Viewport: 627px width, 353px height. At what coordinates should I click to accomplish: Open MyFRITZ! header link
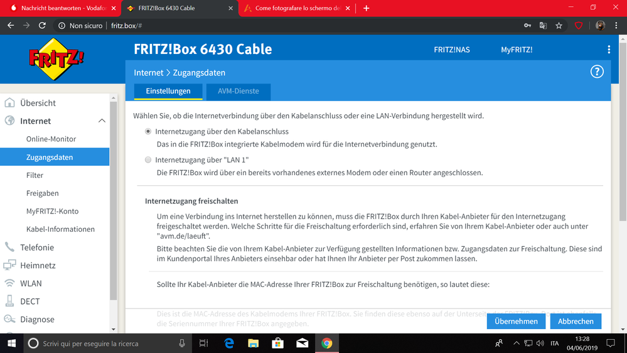[x=517, y=50]
